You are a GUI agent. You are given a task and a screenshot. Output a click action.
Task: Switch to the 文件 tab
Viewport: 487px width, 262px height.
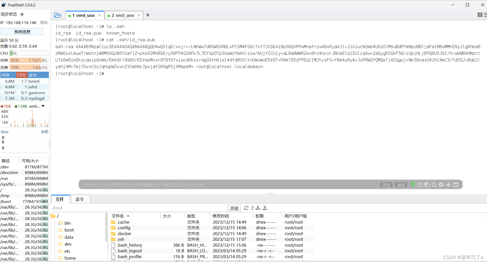pyautogui.click(x=60, y=199)
